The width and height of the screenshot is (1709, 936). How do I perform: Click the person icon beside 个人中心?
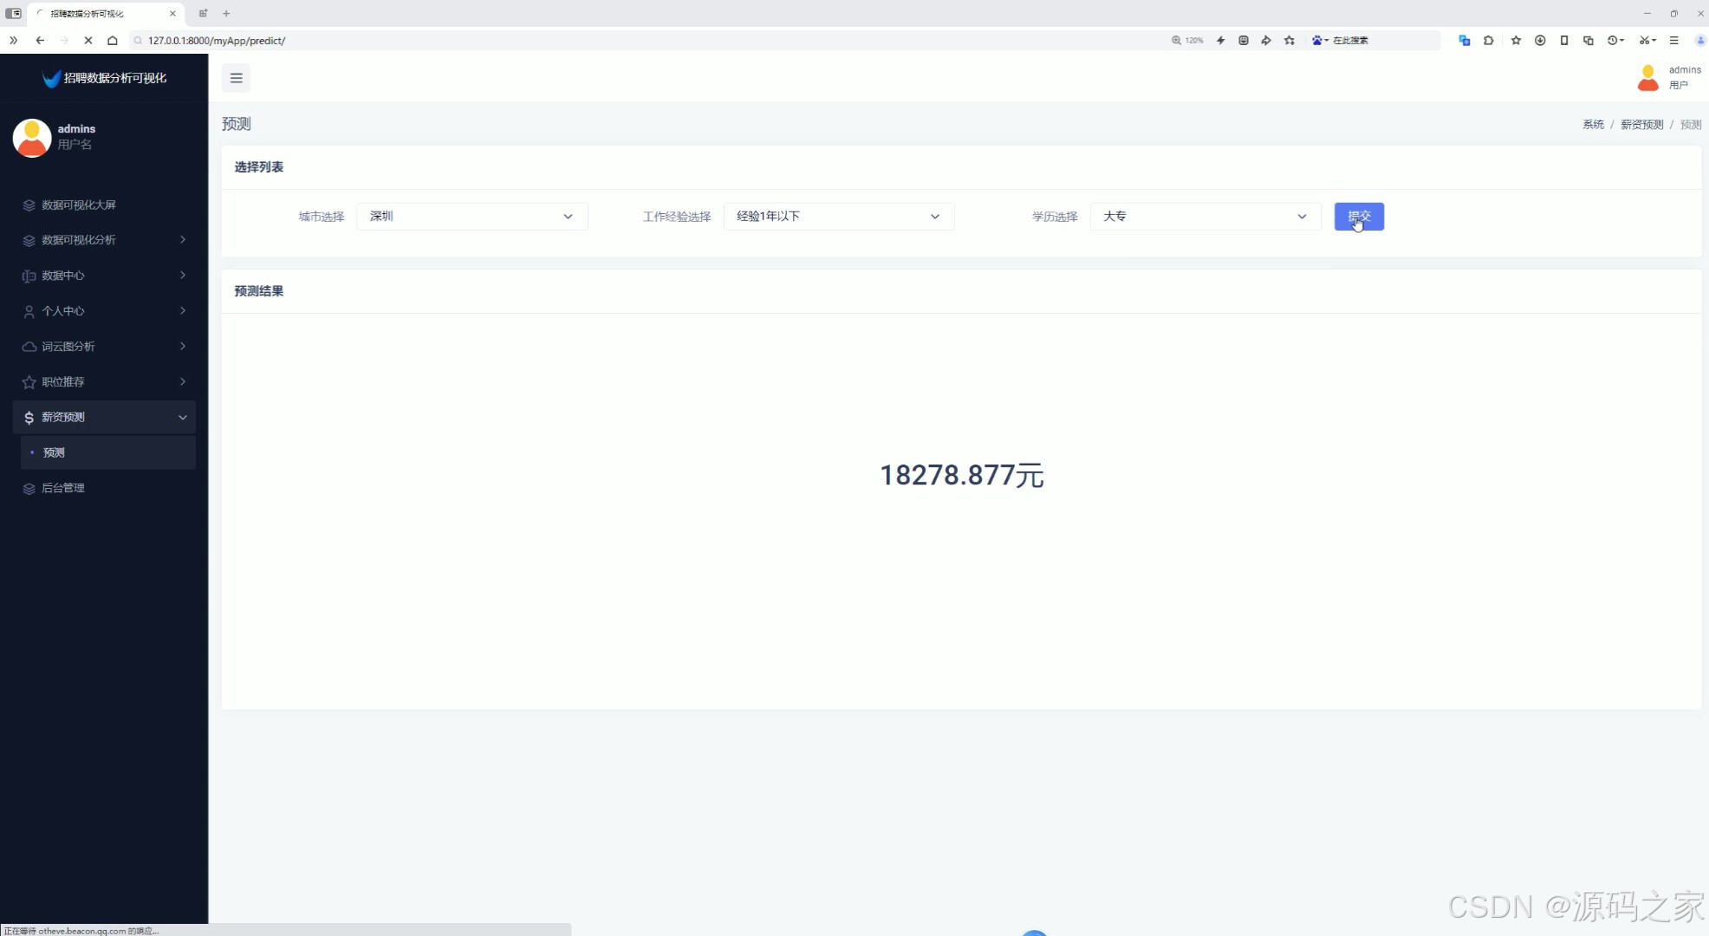[x=29, y=311]
